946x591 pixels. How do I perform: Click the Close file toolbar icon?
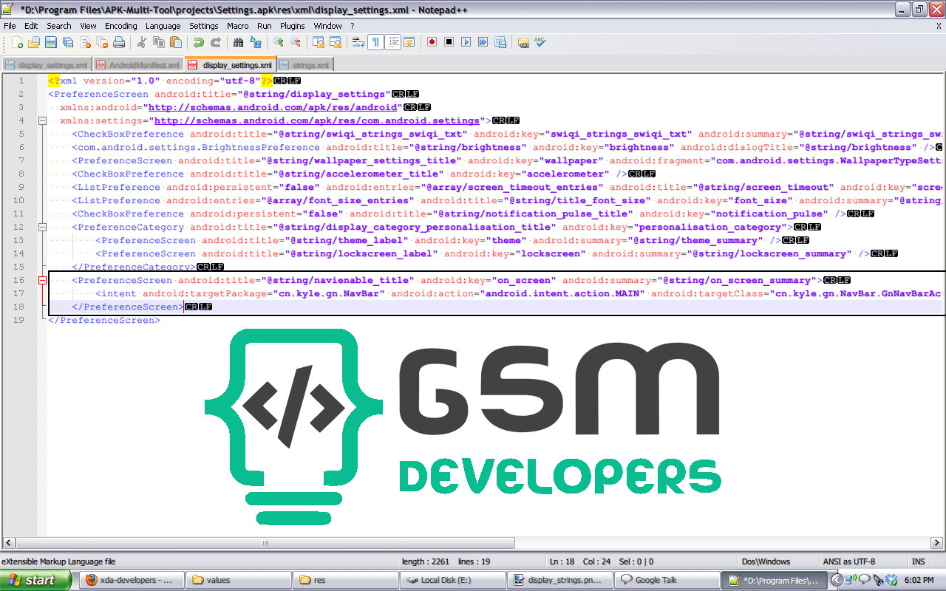85,42
